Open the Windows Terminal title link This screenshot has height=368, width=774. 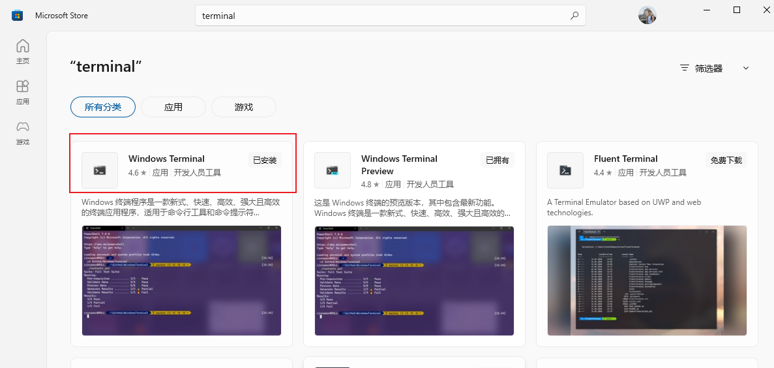click(x=166, y=159)
